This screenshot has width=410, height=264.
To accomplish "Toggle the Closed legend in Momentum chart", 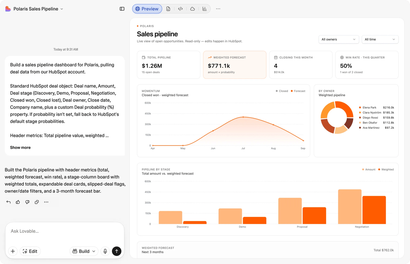I will [x=282, y=91].
